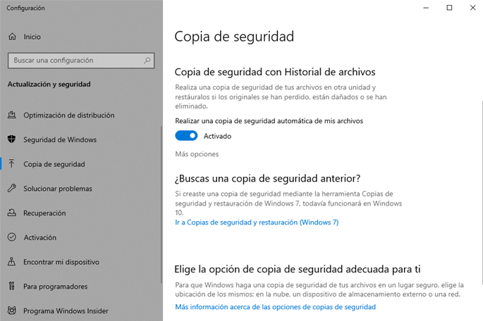Click the Activación checkmark icon
The height and width of the screenshot is (321, 483).
(11, 238)
